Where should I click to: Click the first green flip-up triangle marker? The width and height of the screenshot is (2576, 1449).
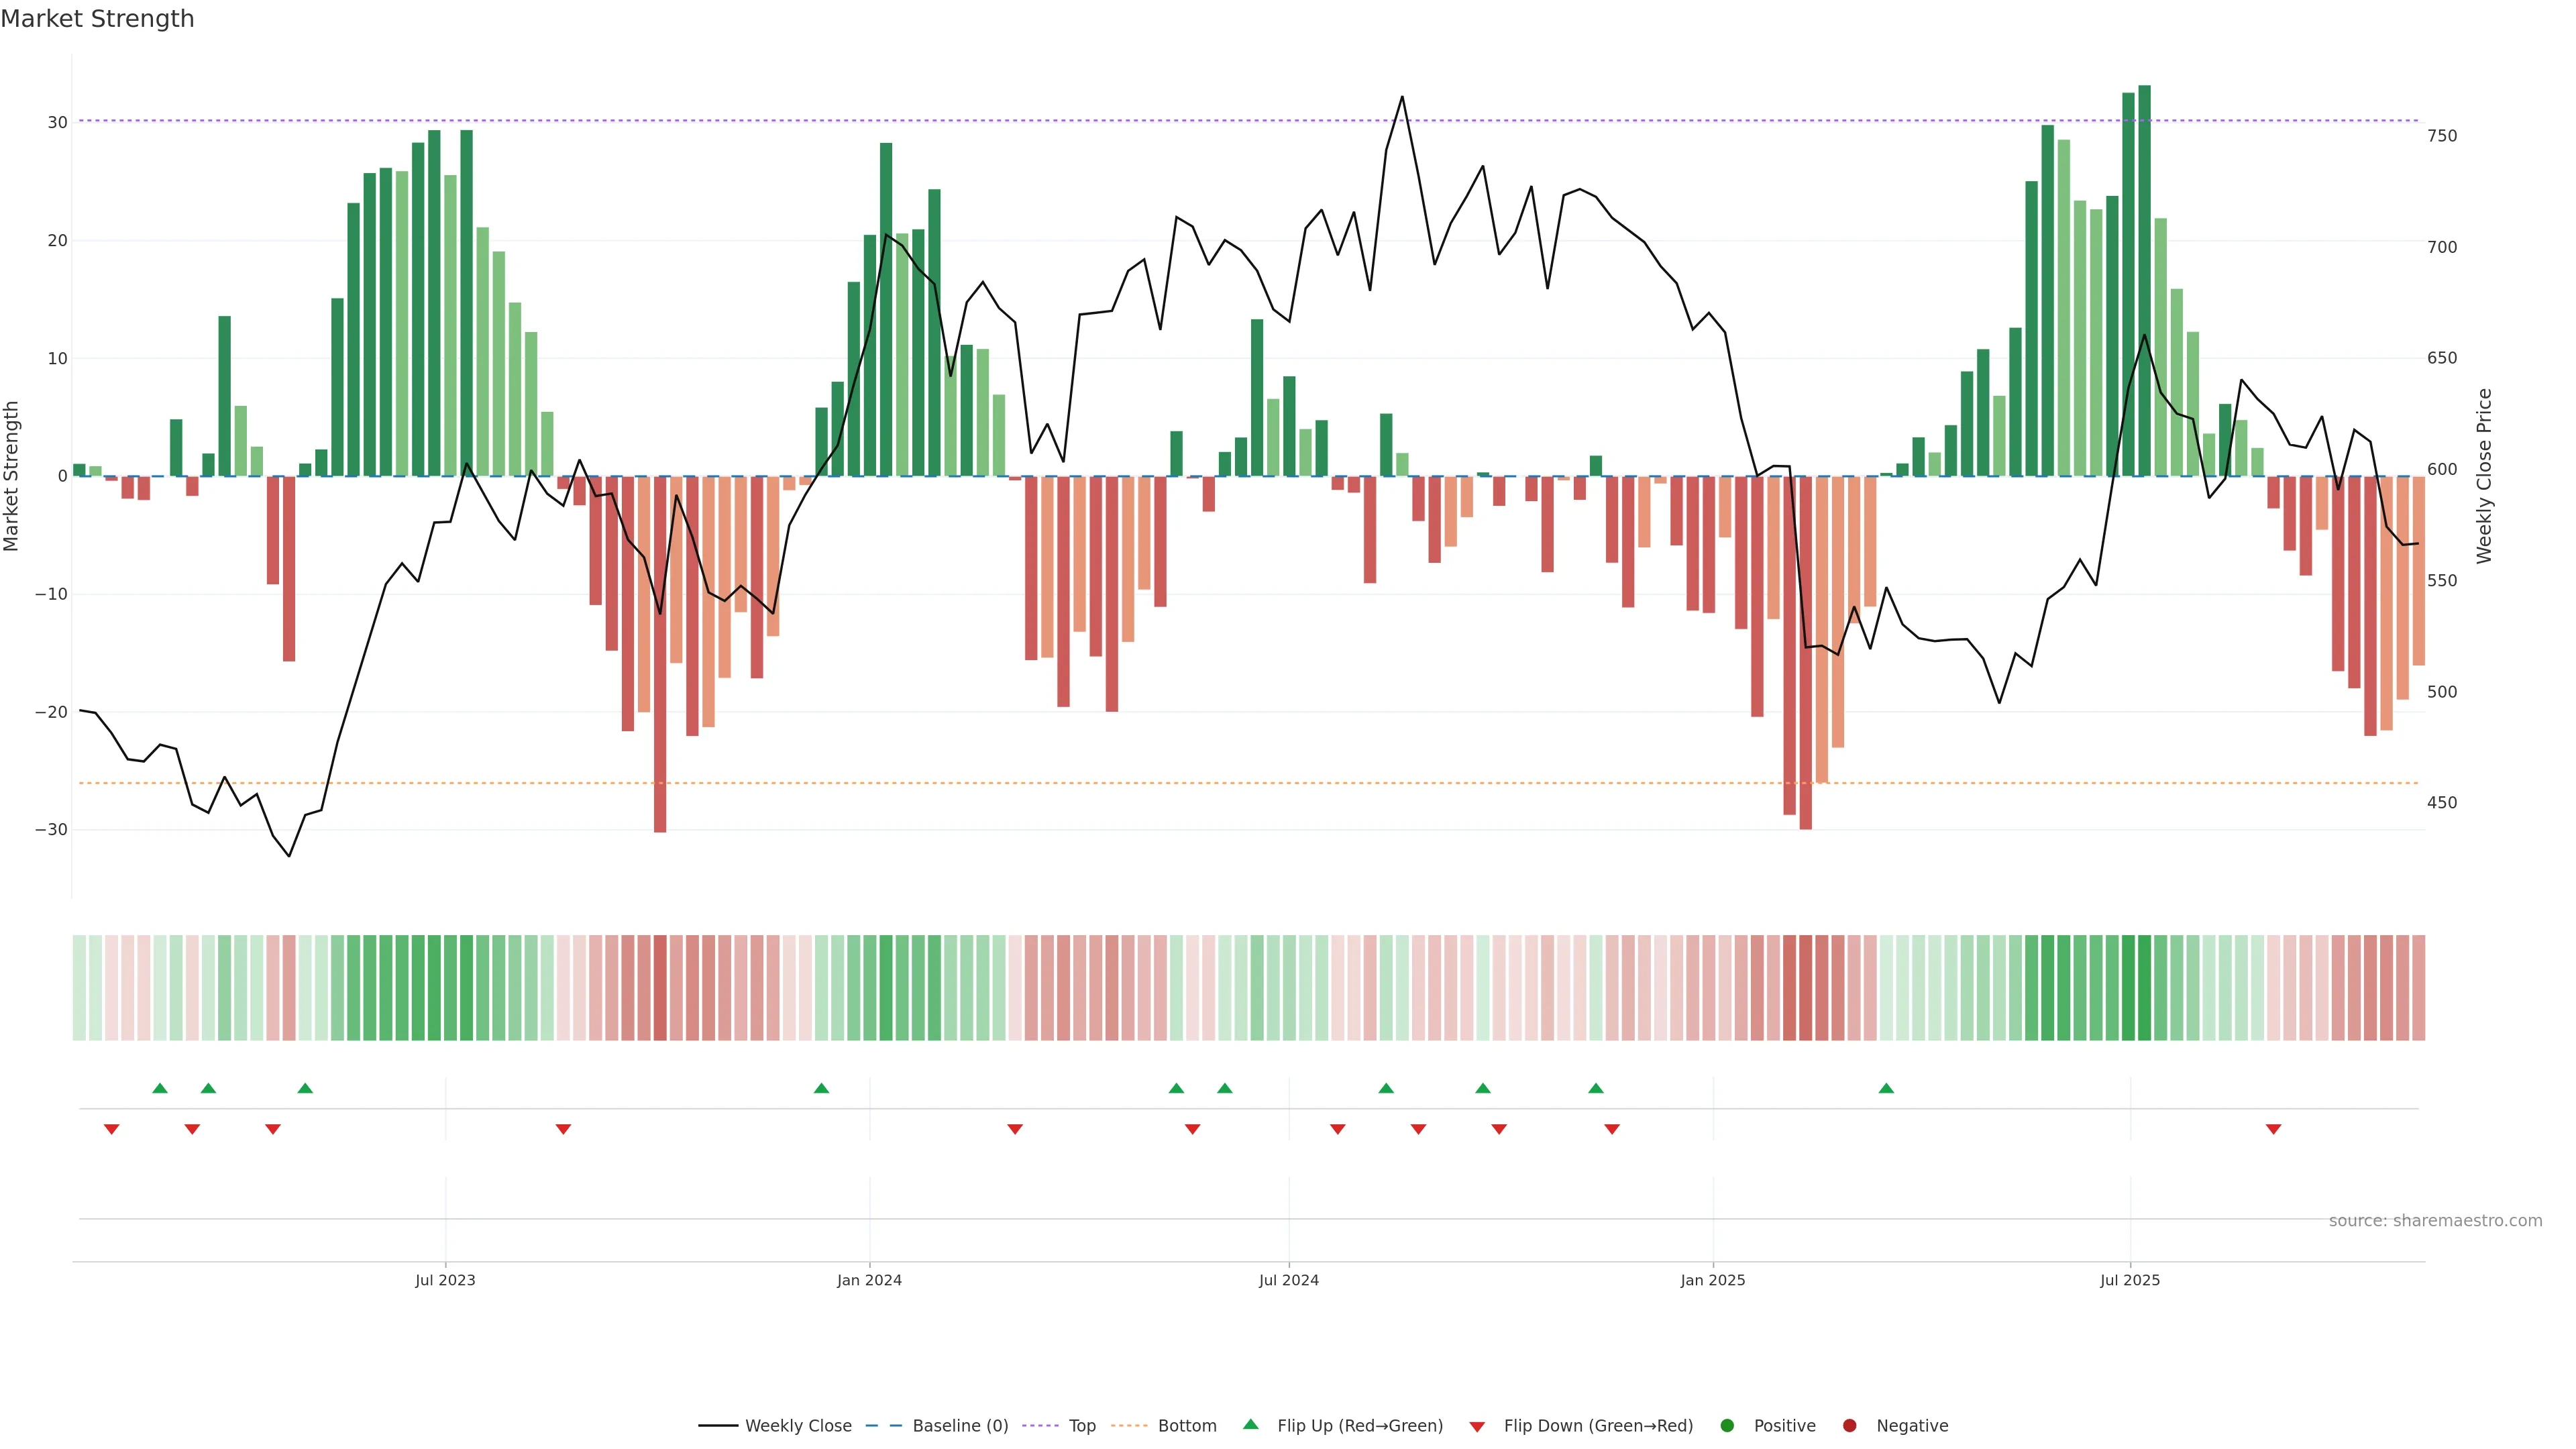pos(160,1088)
